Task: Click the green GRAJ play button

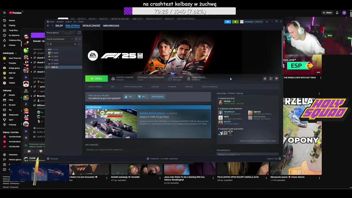Action: pyautogui.click(x=97, y=79)
